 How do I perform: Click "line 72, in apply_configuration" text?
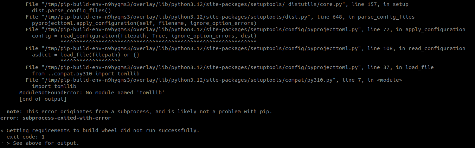419,29
